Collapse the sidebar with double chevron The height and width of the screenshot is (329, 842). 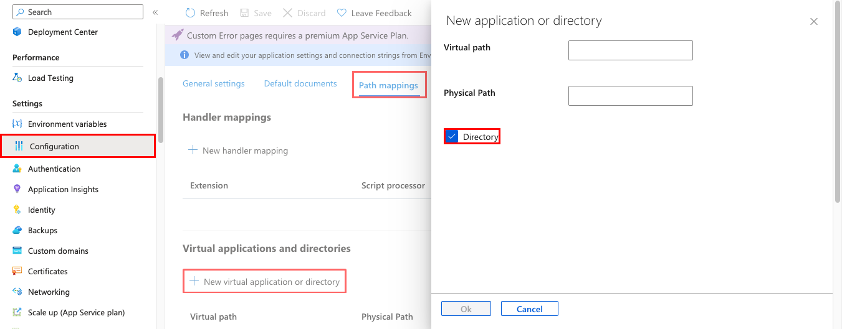(155, 12)
